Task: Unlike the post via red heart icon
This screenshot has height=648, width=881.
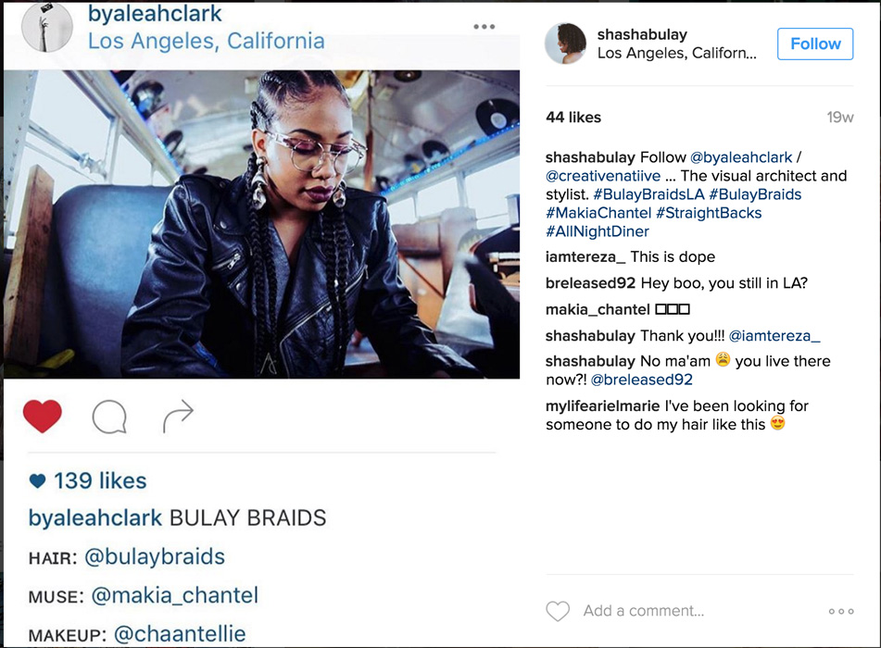Action: [42, 416]
